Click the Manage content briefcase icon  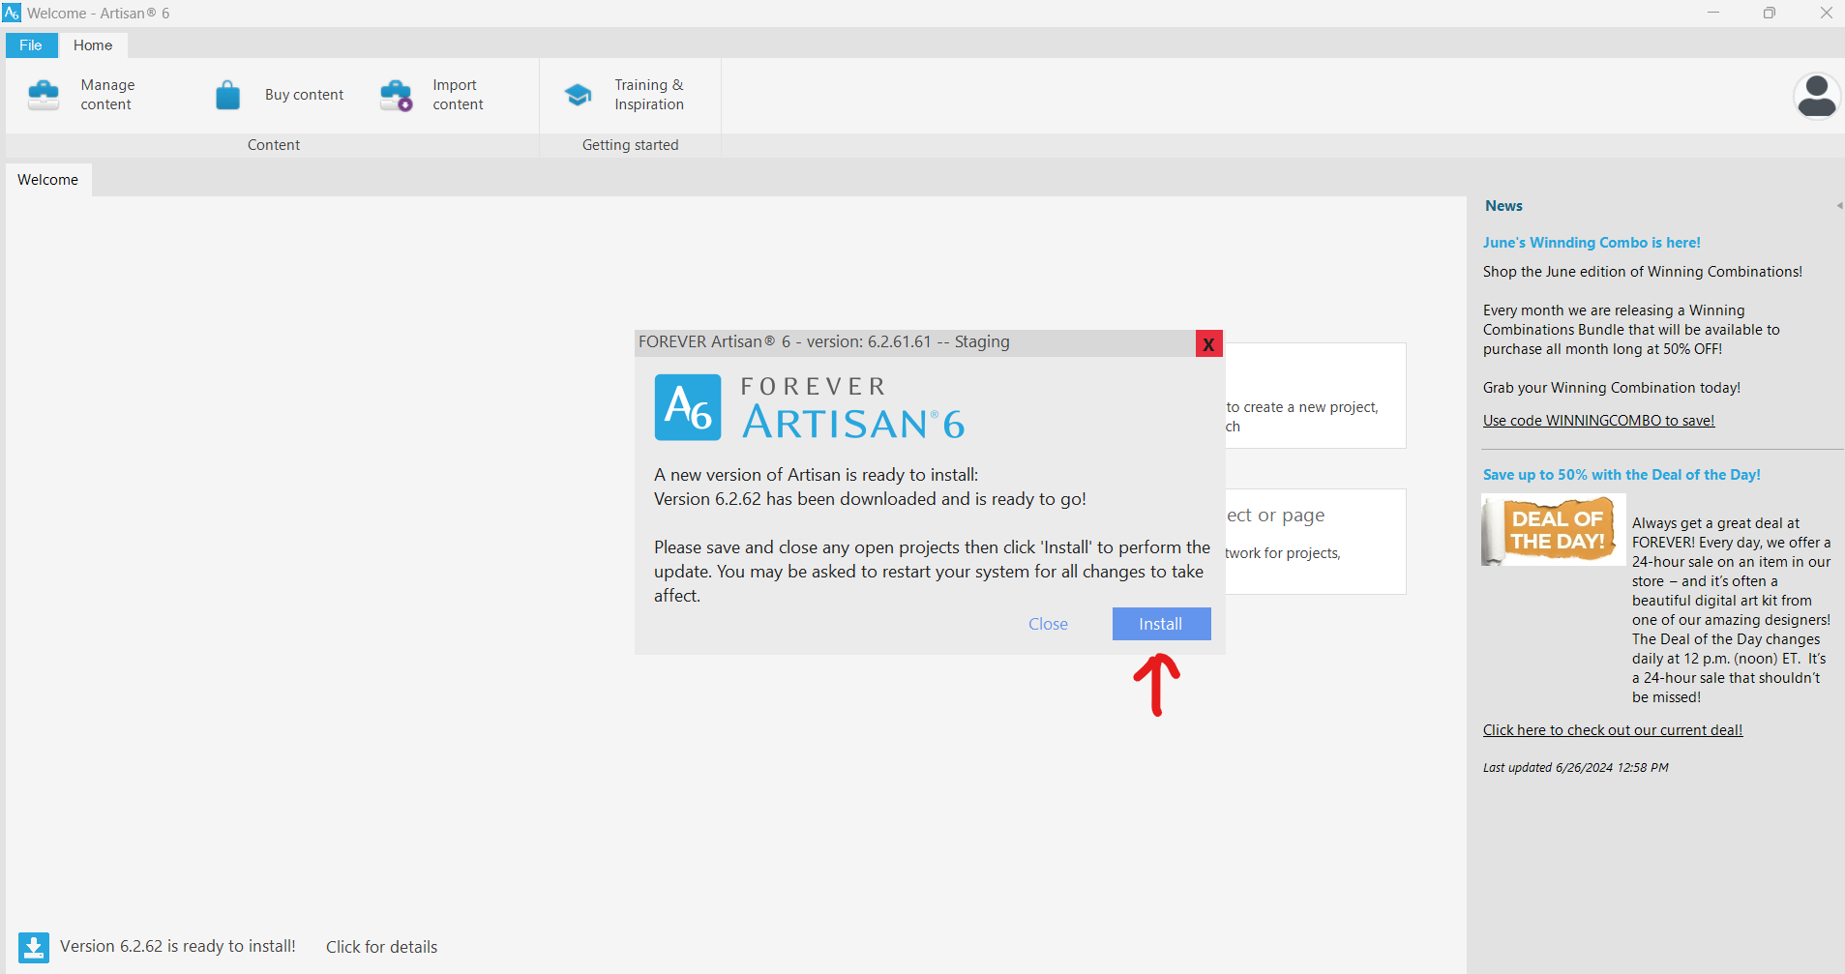[x=44, y=95]
